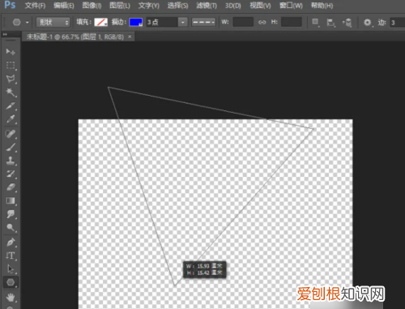Select the Dodge tool
Screen dimensions: 405x309
[11, 227]
